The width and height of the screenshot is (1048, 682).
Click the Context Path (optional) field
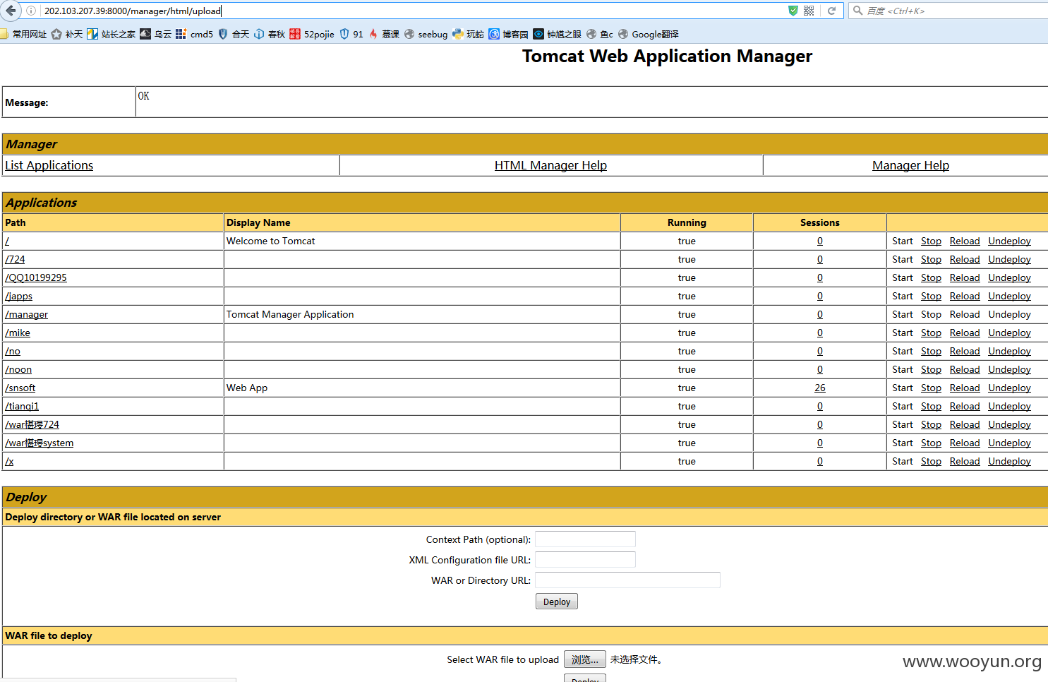click(585, 539)
